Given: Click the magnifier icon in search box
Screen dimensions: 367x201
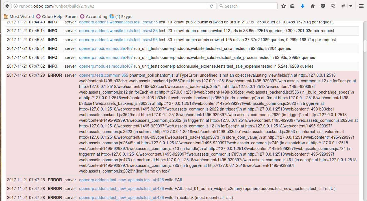Looking at the screenshot, I should (x=221, y=6).
